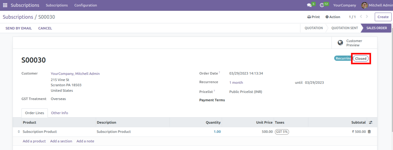Open the conversations message icon
This screenshot has height=150, width=393.
click(x=309, y=5)
